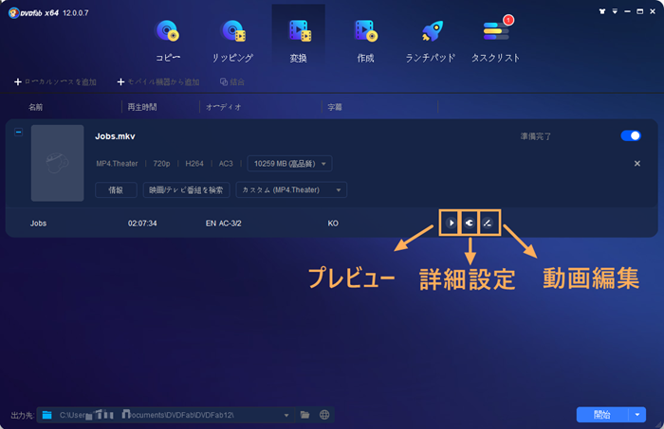The image size is (664, 429).
Task: Expand the output path dropdown
Action: (286, 415)
